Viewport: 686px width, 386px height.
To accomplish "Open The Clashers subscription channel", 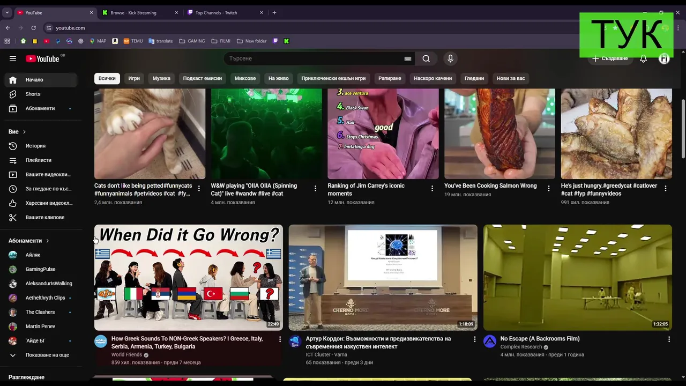I will tap(41, 312).
